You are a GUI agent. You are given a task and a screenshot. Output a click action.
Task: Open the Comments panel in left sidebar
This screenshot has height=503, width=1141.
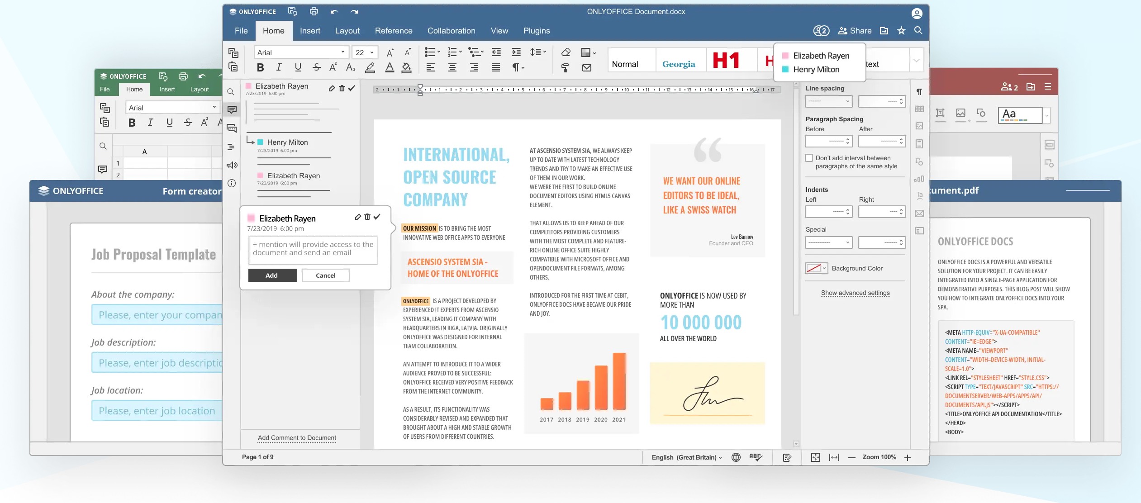tap(232, 110)
